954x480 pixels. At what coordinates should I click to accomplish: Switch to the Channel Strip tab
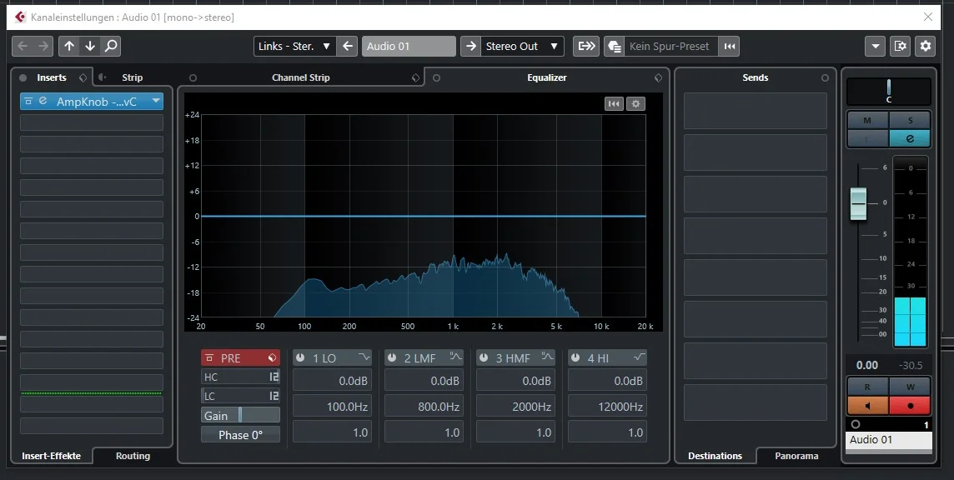[300, 77]
